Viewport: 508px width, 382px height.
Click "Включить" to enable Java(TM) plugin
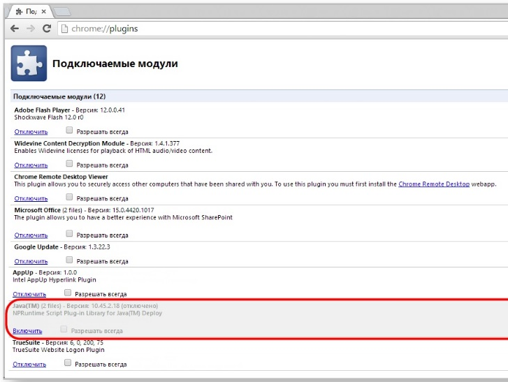[27, 331]
